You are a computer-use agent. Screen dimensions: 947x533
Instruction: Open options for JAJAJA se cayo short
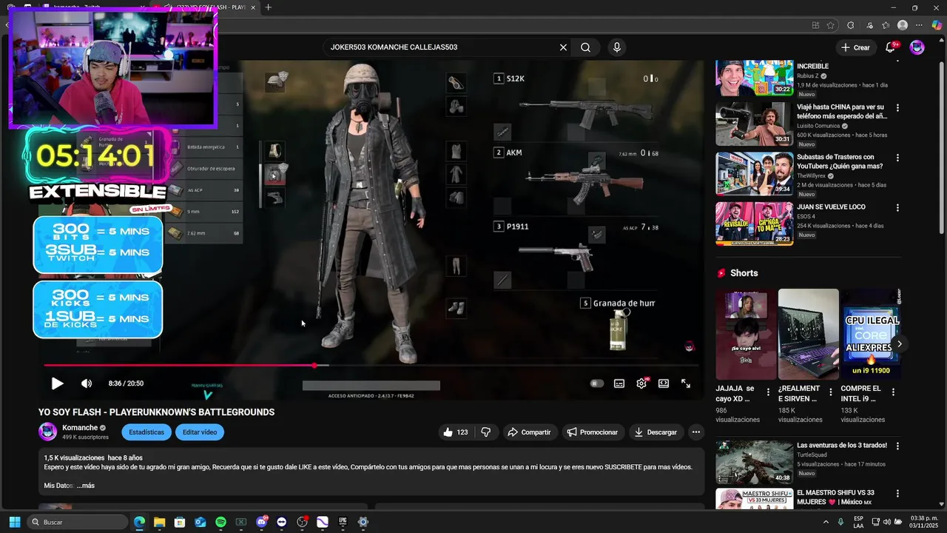click(x=768, y=392)
